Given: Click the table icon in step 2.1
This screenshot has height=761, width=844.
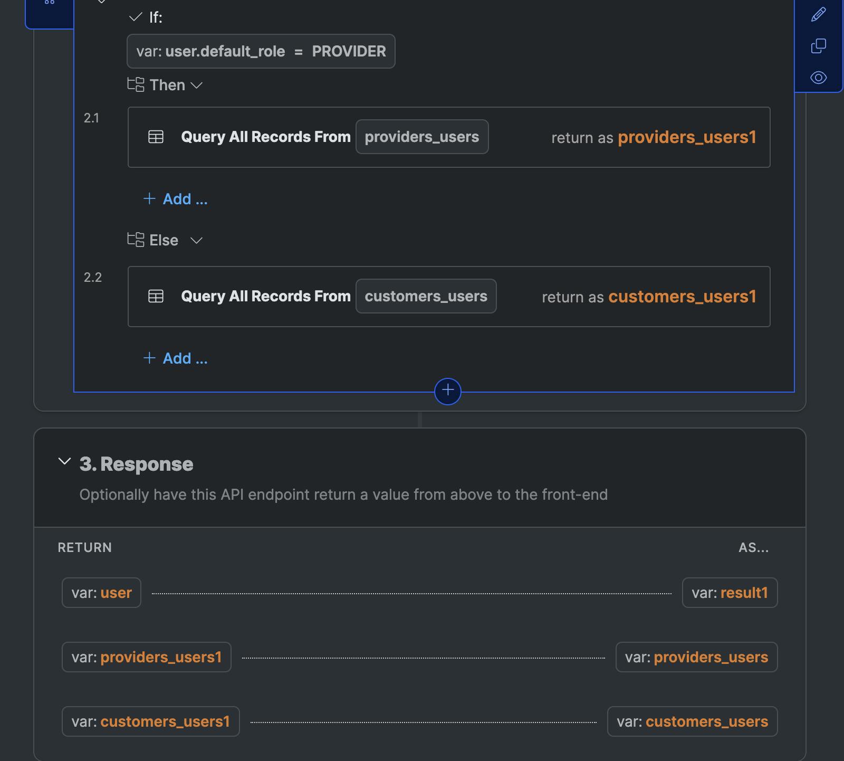Looking at the screenshot, I should pyautogui.click(x=156, y=137).
